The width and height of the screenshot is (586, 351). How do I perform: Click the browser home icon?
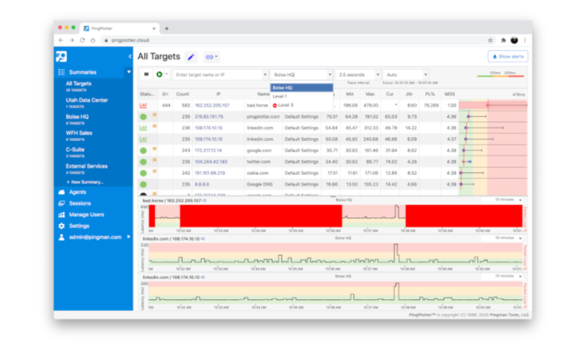[x=93, y=40]
